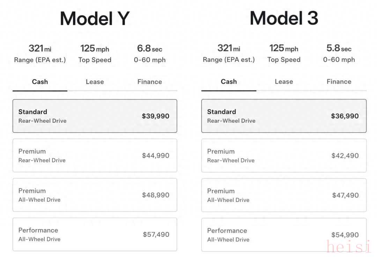Switch to Model 3 Lease tab
Image resolution: width=377 pixels, height=257 pixels.
(283, 82)
